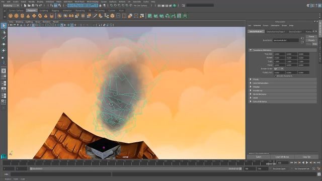
Task: Open the Mesh Tools menu
Action: [x=79, y=2]
